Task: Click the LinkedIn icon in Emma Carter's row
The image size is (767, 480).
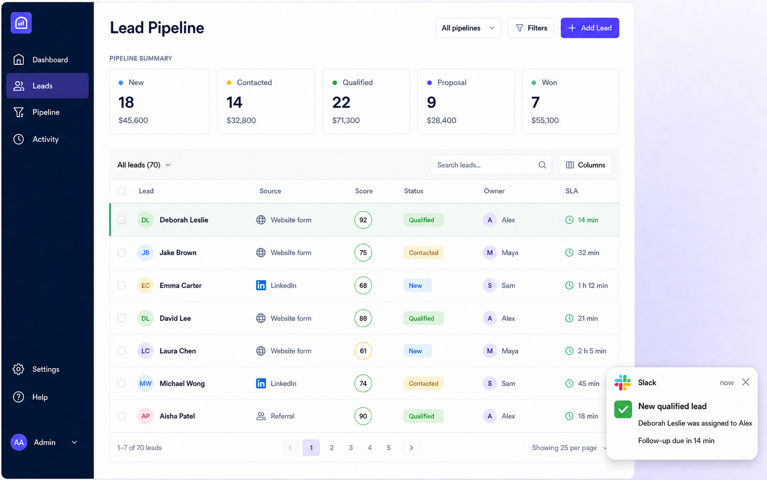Action: 261,285
